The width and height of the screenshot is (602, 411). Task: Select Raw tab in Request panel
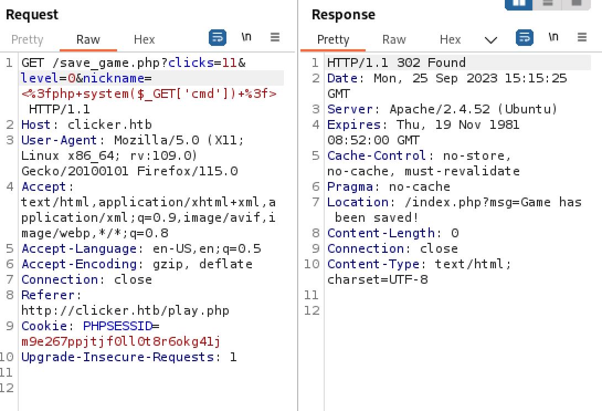pos(88,39)
